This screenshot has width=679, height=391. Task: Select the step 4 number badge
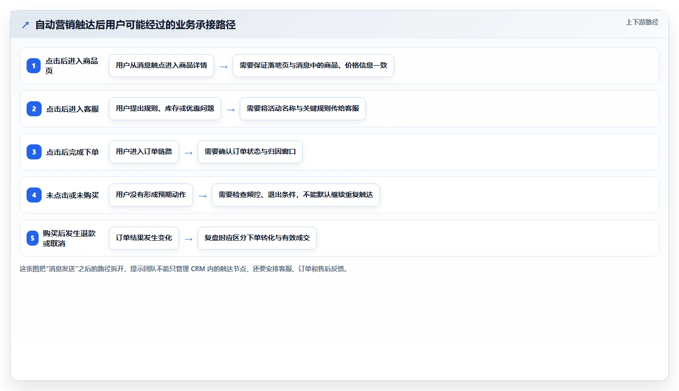coord(34,195)
